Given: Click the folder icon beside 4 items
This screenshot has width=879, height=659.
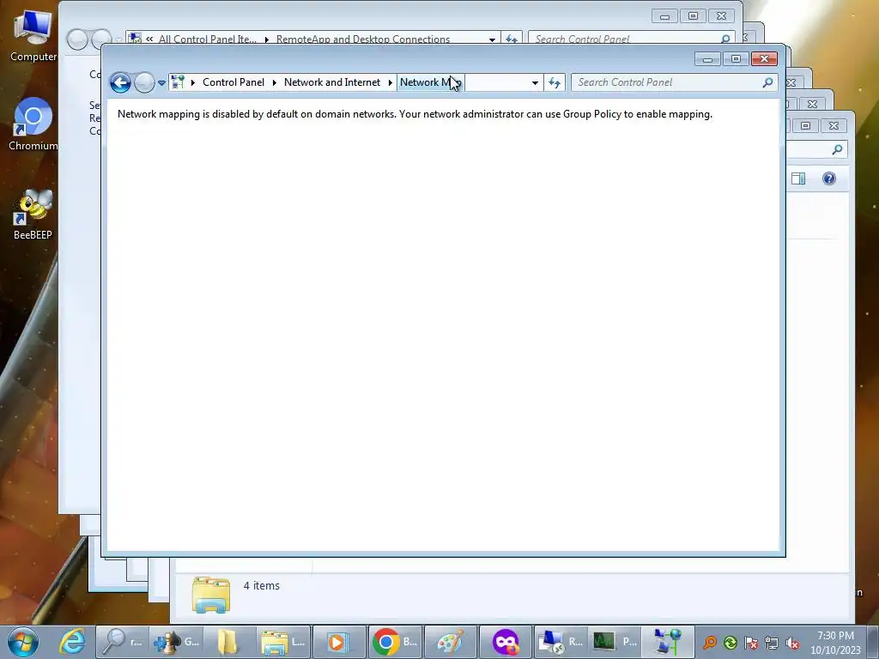Looking at the screenshot, I should [211, 596].
